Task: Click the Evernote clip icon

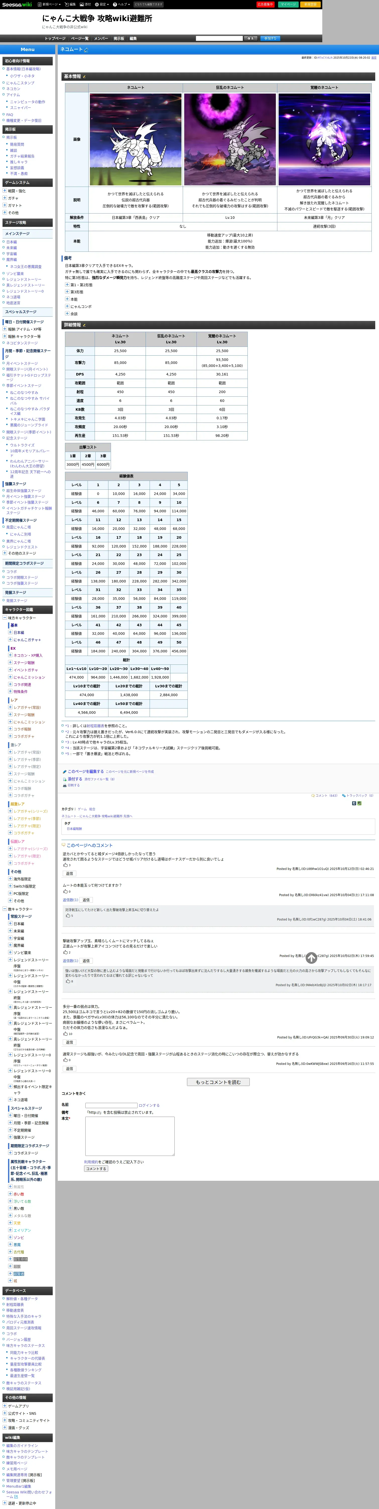Action: pos(359,803)
